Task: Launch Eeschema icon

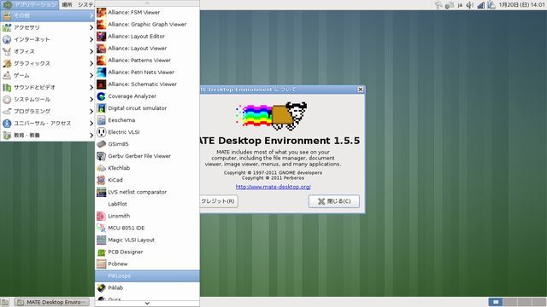Action: (x=101, y=120)
